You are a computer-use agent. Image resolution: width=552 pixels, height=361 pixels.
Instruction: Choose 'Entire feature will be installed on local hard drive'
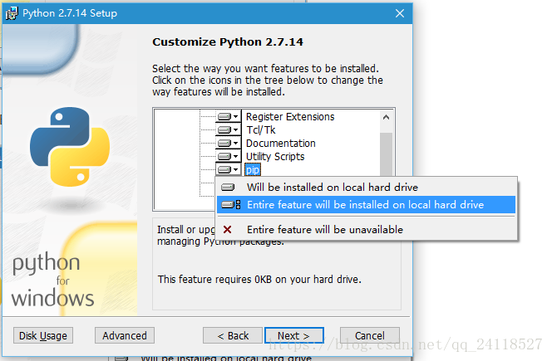(366, 205)
